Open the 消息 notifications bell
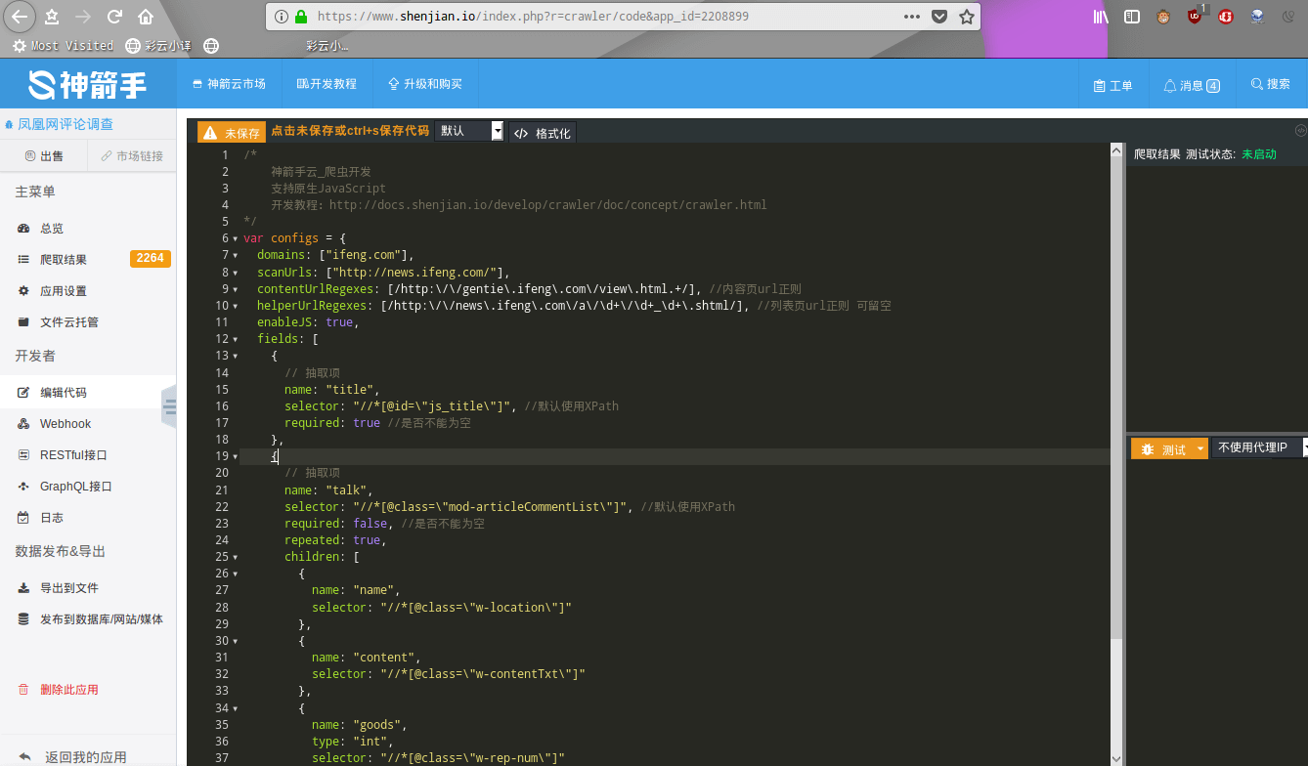Viewport: 1308px width, 766px height. [1191, 85]
